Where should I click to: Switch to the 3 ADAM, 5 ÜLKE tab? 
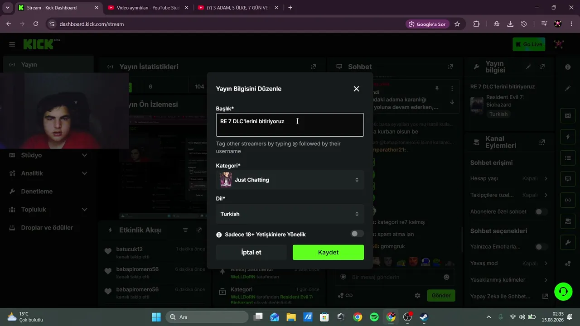237,8
